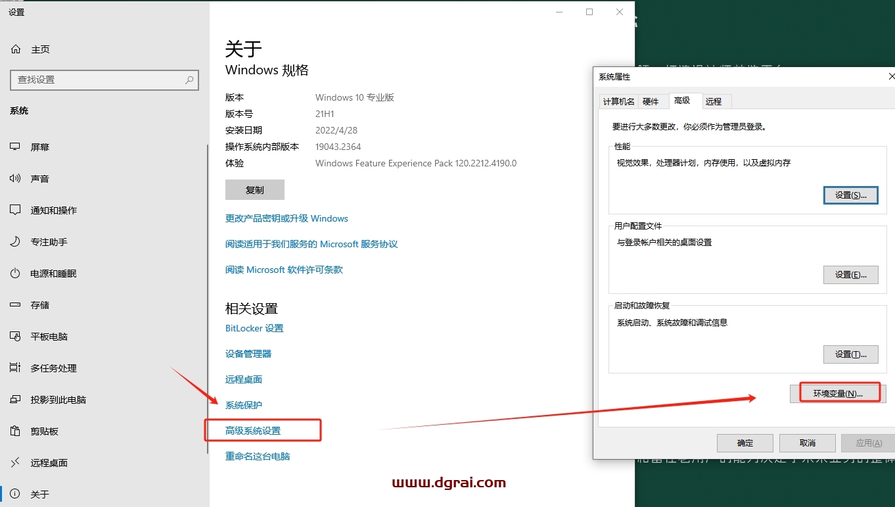The height and width of the screenshot is (507, 895).
Task: Click the home icon beside 主页
Action: pos(16,49)
